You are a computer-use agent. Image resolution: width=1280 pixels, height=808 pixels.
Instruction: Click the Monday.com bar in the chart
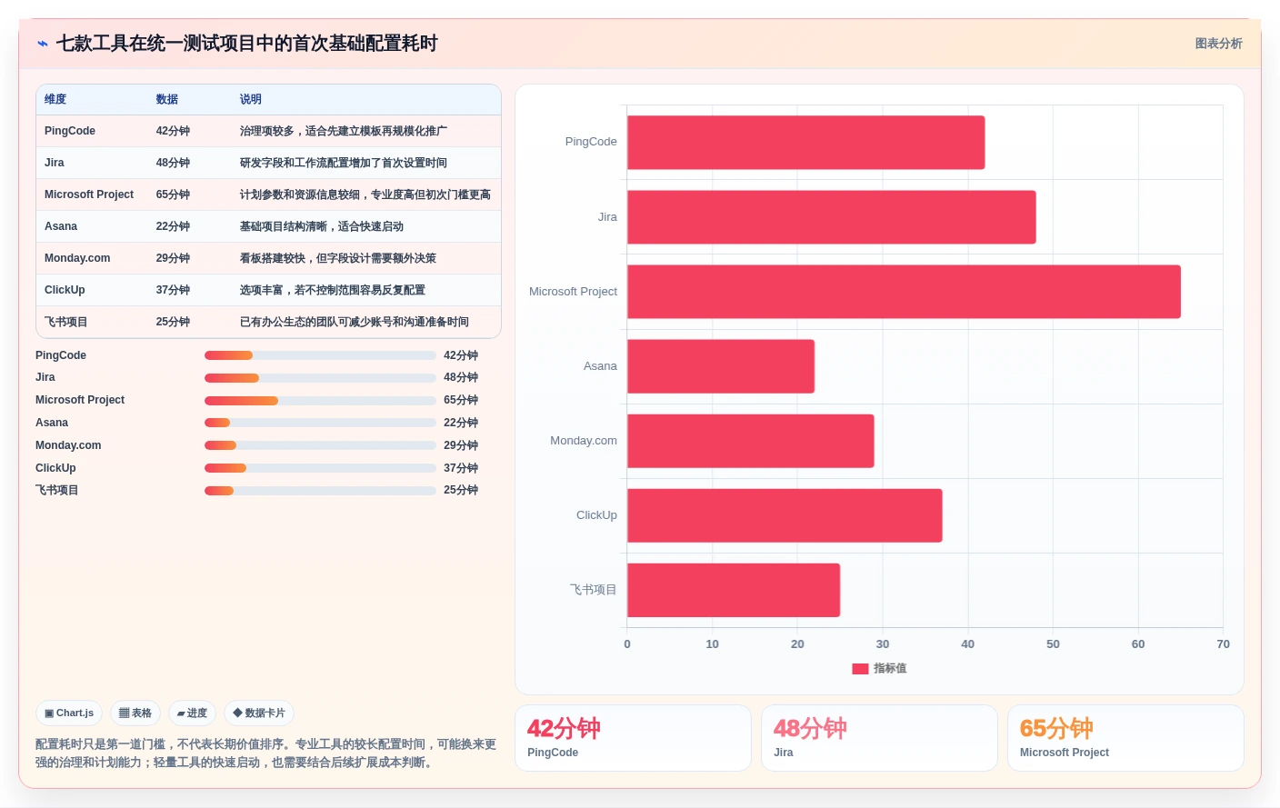coord(750,441)
